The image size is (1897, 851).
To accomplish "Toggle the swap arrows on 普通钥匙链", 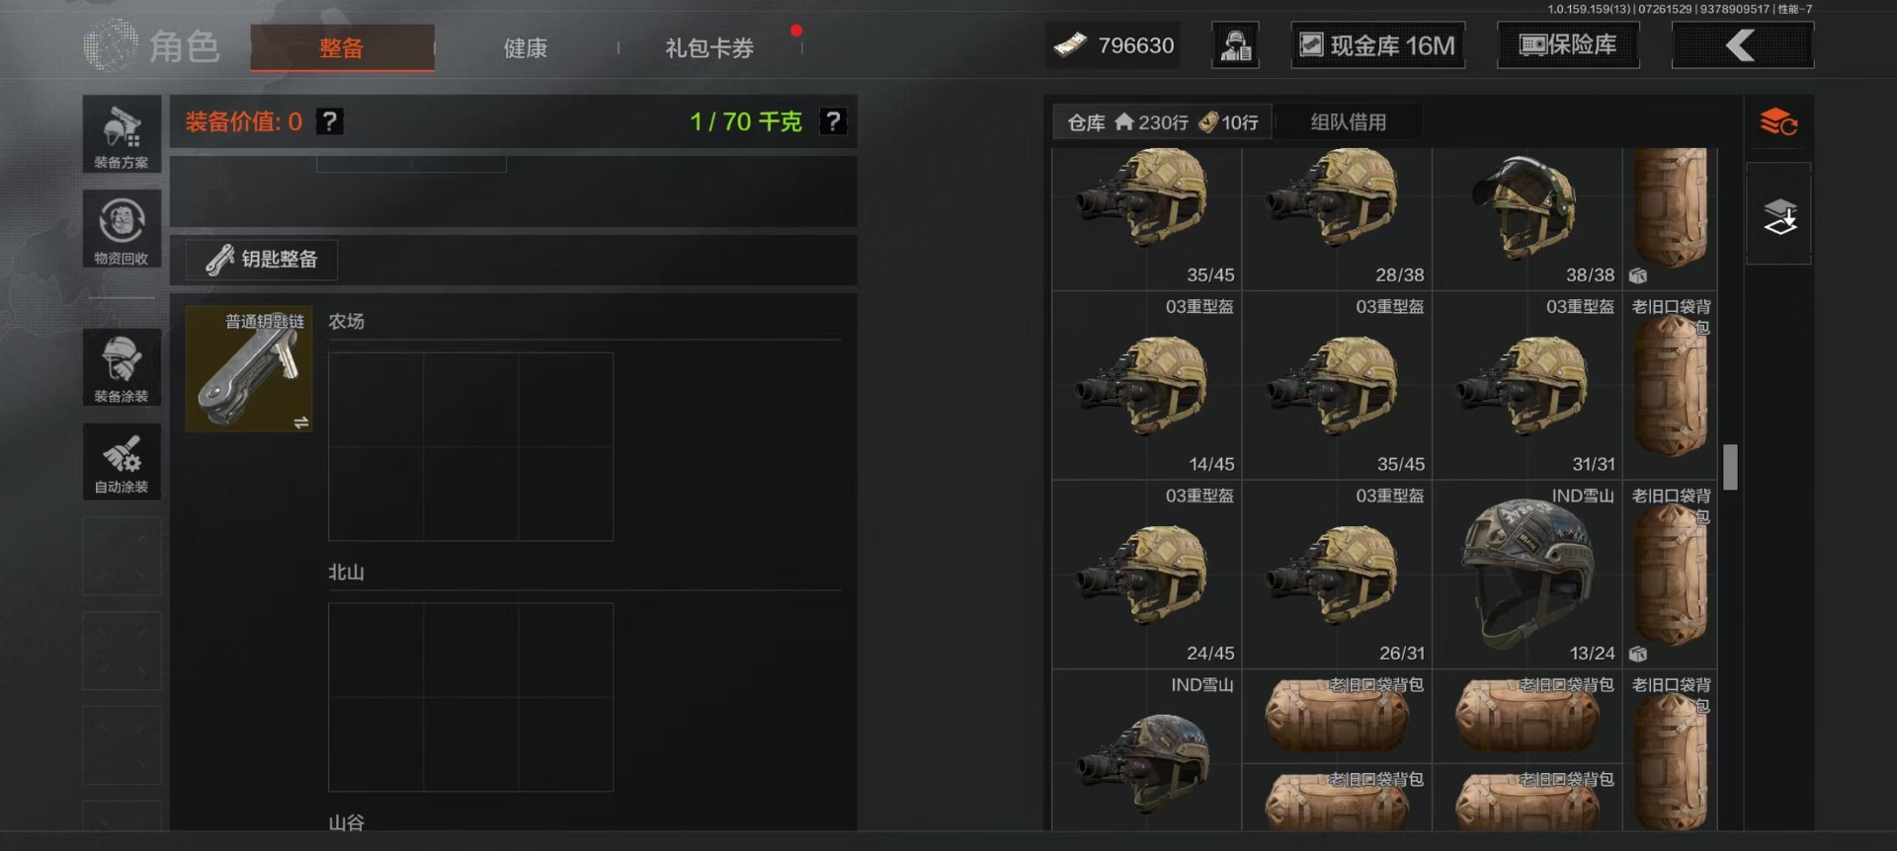I will pyautogui.click(x=301, y=423).
